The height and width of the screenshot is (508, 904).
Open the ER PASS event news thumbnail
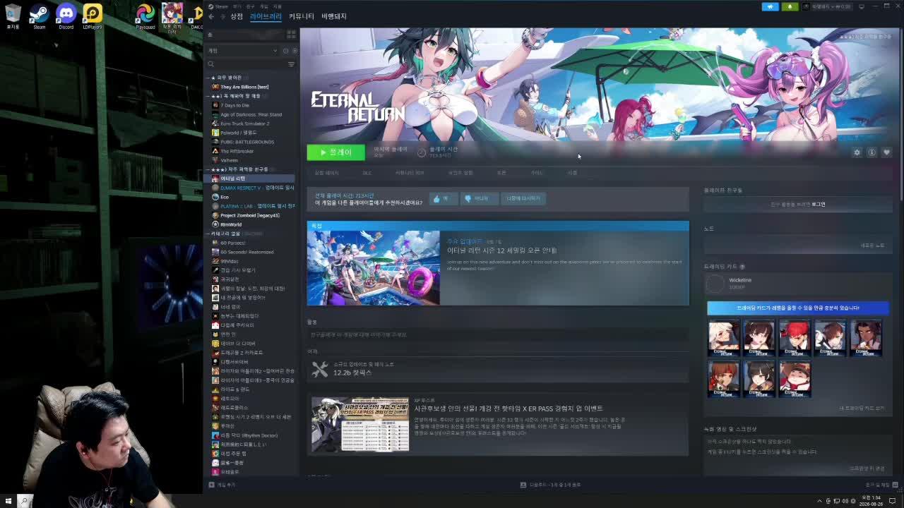[x=360, y=424]
